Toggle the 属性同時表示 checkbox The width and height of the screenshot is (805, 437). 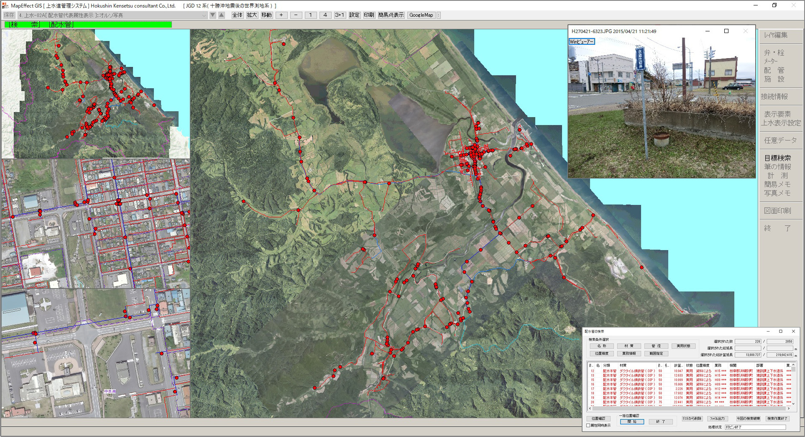[x=588, y=425]
